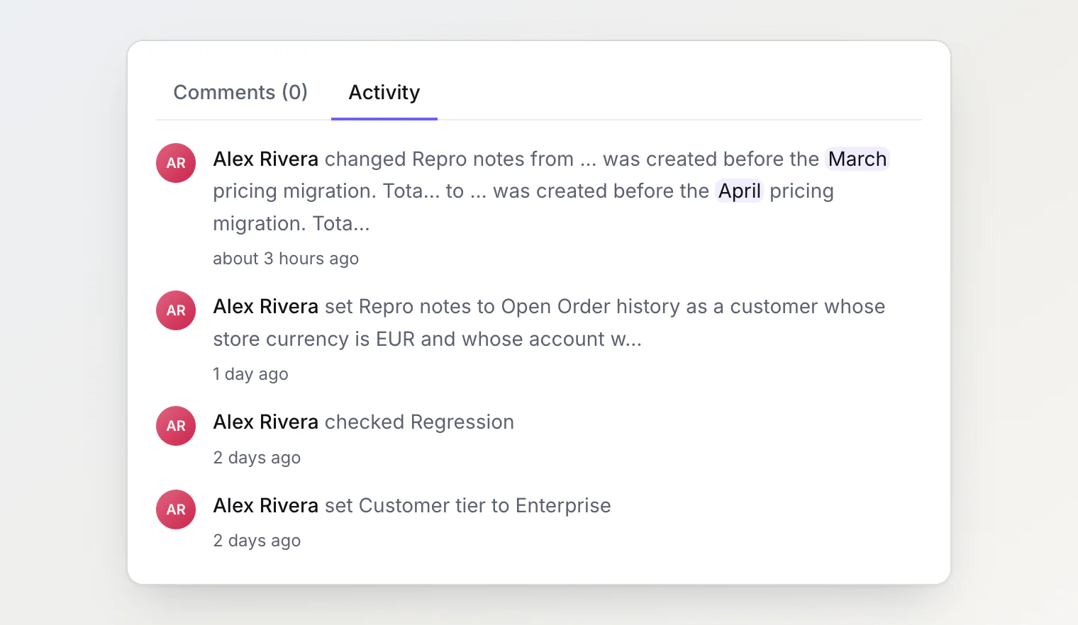Click Alex Rivera name in changed Repro notes entry

266,159
